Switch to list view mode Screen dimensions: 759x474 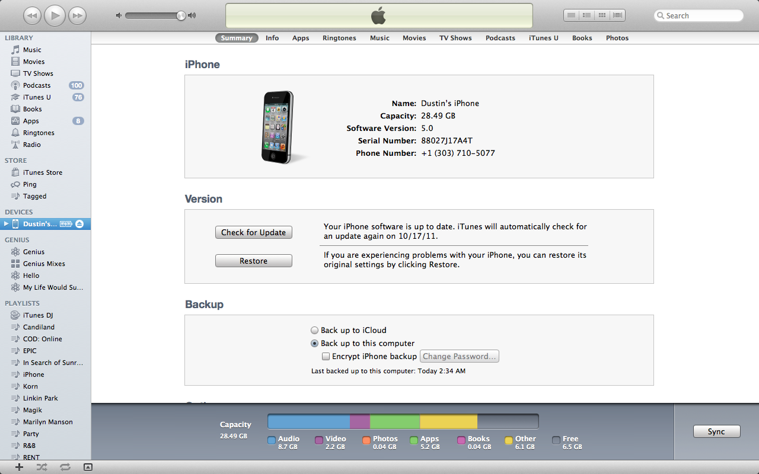[x=571, y=15]
